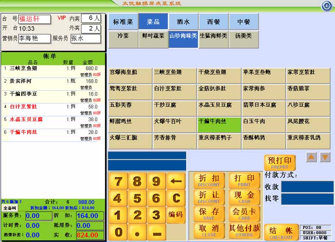The width and height of the screenshot is (335, 242).
Task: Select 贵宾洋河 row in the bill list
Action: (x=53, y=81)
